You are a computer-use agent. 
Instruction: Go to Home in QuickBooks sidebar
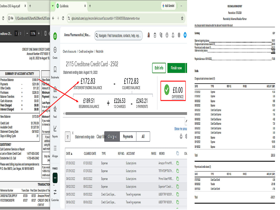click(55, 89)
